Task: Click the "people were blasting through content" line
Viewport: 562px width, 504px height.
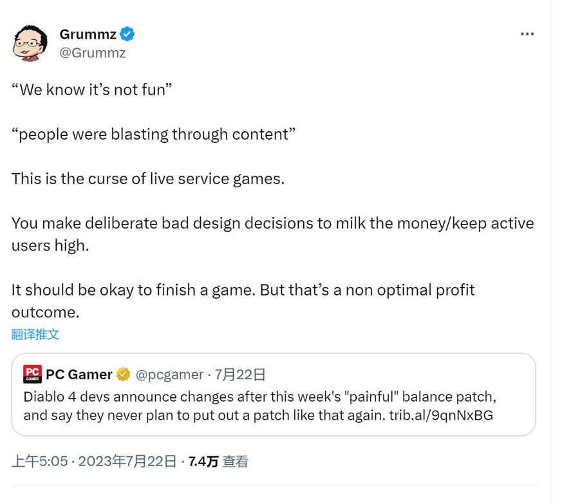Action: [153, 134]
